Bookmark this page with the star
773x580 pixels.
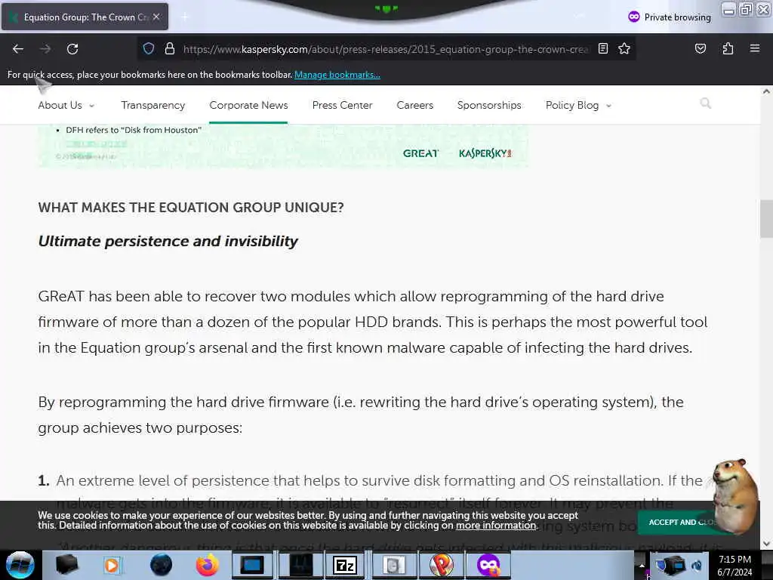click(x=624, y=48)
